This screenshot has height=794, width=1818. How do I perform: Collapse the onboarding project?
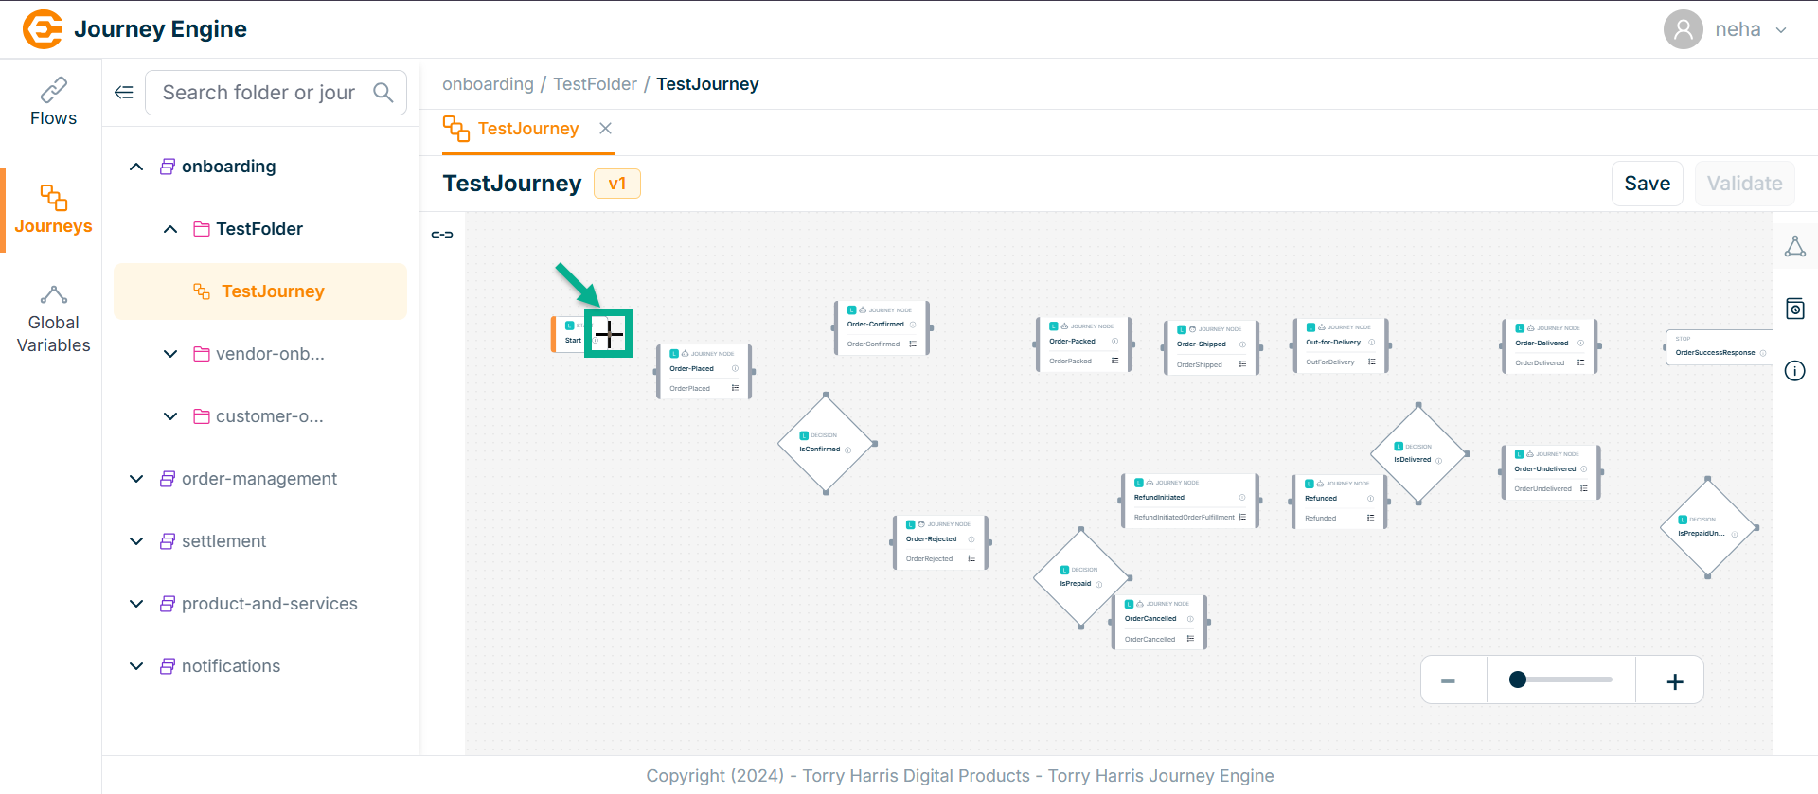coord(136,167)
